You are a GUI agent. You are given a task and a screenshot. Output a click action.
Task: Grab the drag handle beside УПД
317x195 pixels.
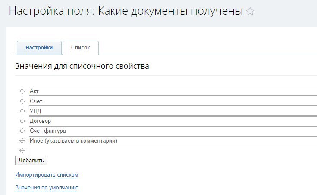coord(22,111)
